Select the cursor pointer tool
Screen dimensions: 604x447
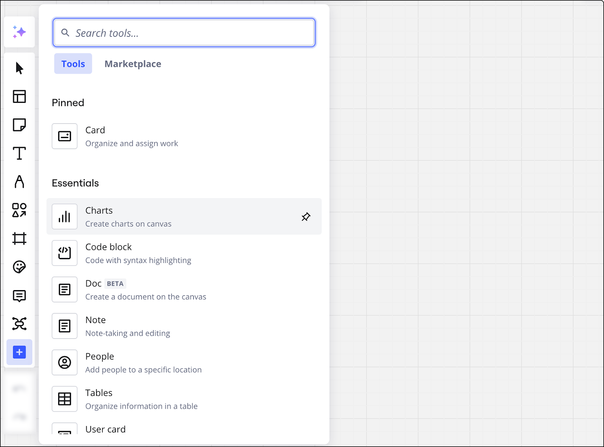(x=19, y=68)
